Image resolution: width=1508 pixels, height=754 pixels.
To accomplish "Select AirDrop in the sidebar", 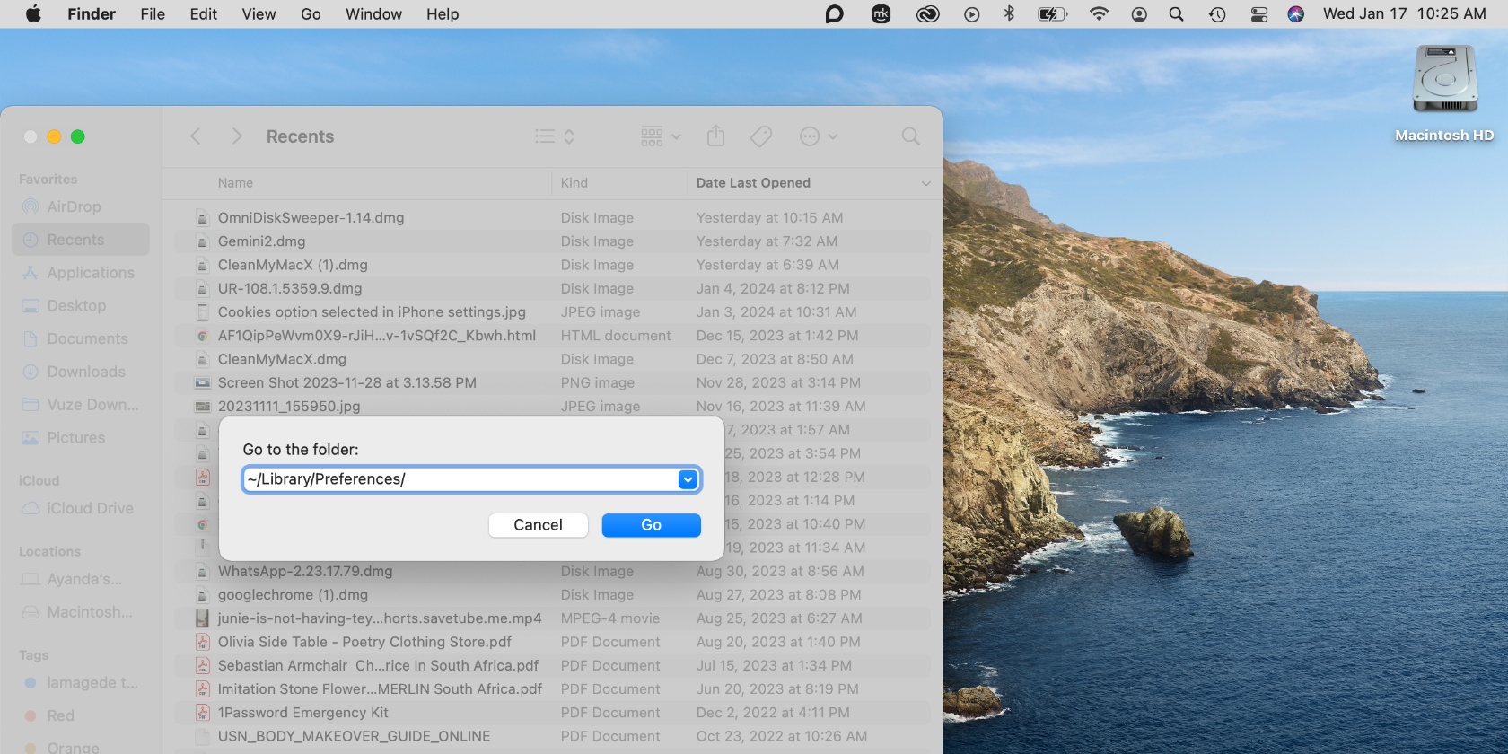I will click(81, 206).
